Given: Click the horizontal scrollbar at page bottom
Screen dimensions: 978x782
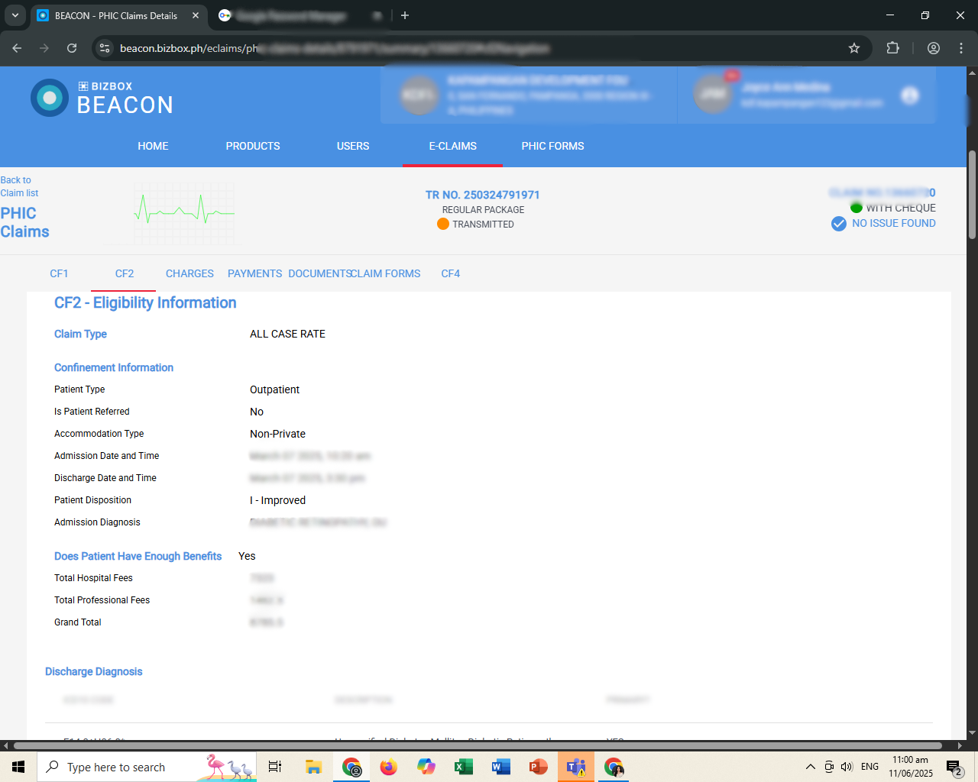Looking at the screenshot, I should click(x=478, y=745).
